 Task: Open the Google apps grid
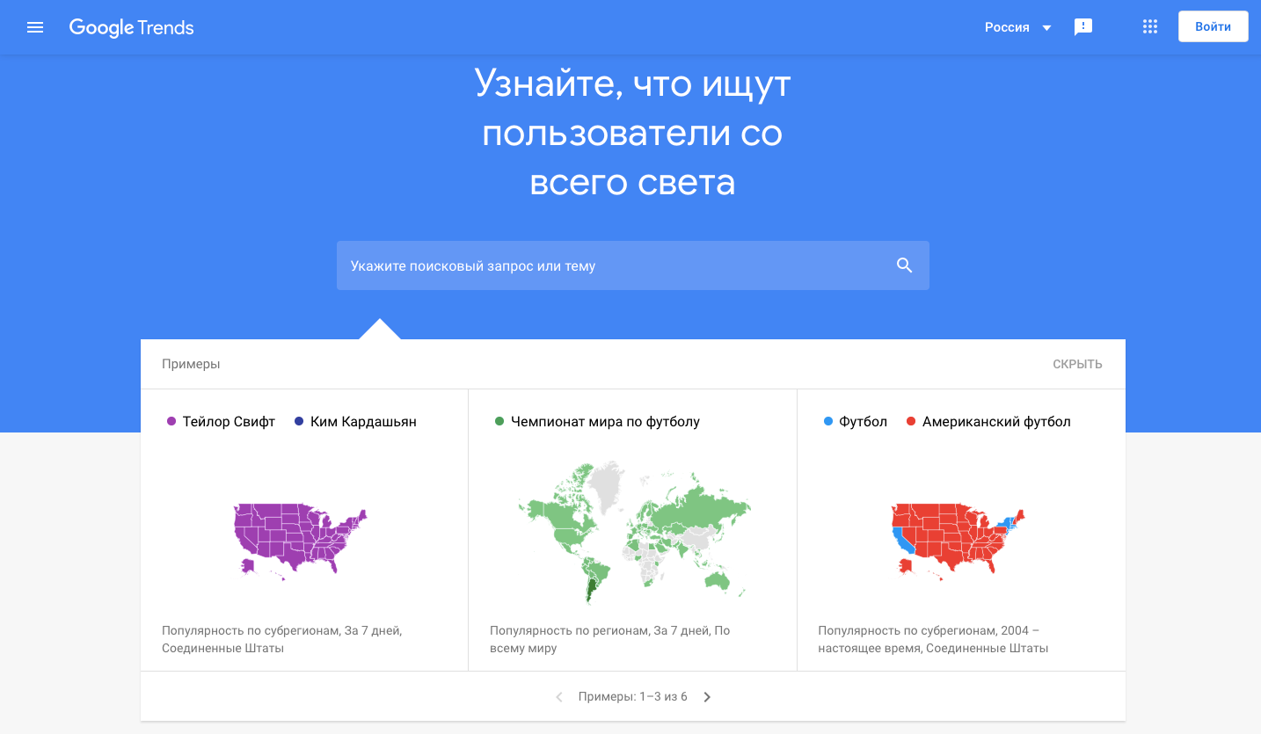point(1150,27)
